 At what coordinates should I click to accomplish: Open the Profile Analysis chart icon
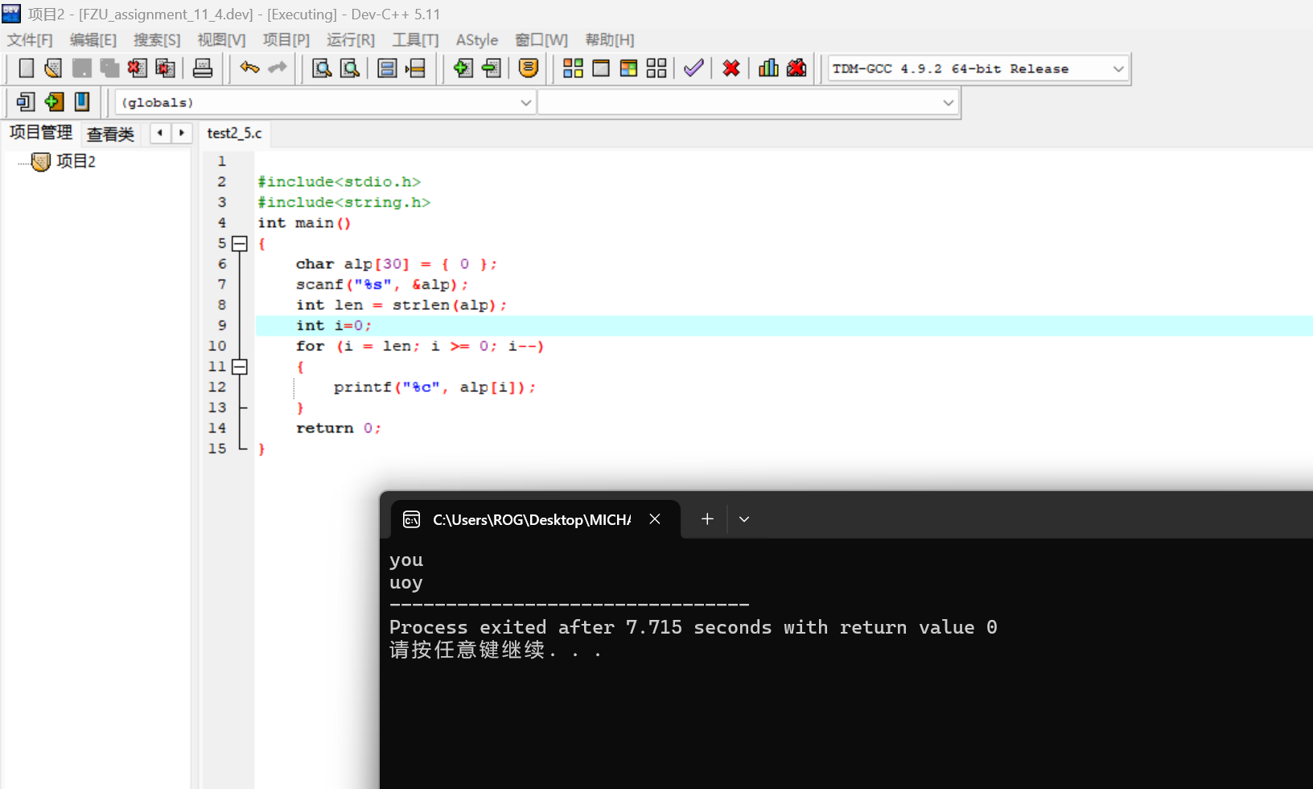point(768,68)
